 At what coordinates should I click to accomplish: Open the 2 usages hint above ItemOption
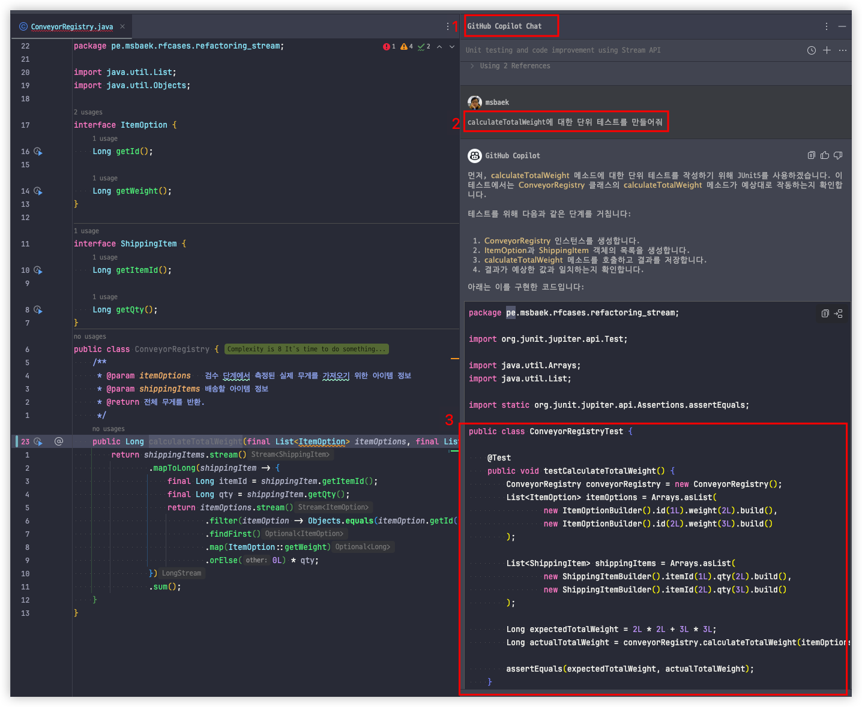[88, 112]
